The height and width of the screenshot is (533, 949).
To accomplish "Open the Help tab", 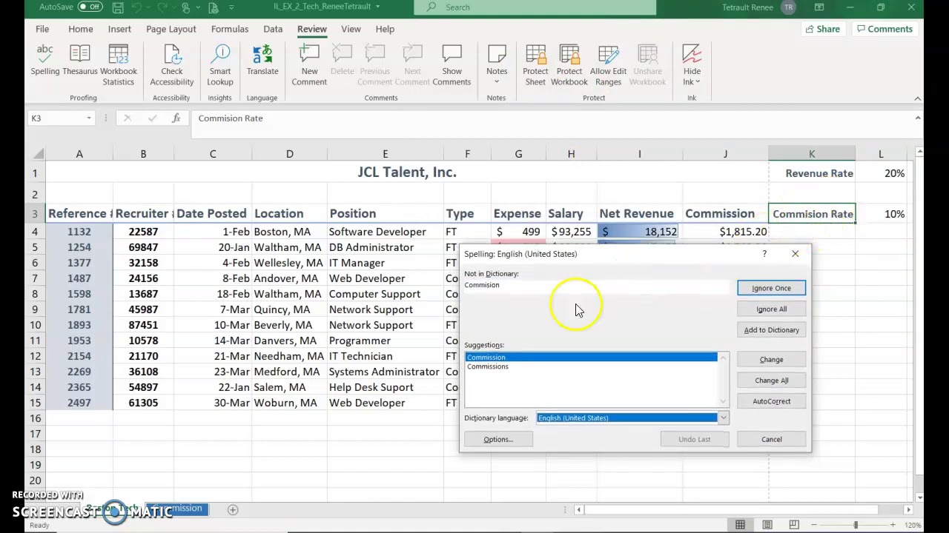I will click(x=385, y=29).
